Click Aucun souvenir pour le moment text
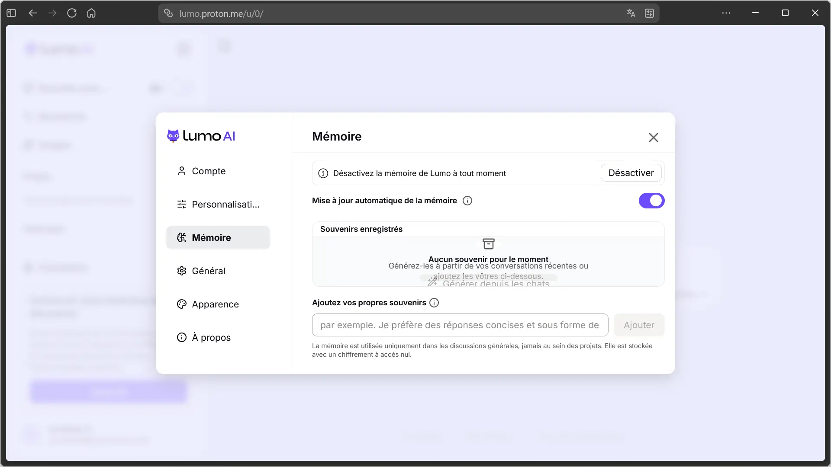 coord(488,259)
